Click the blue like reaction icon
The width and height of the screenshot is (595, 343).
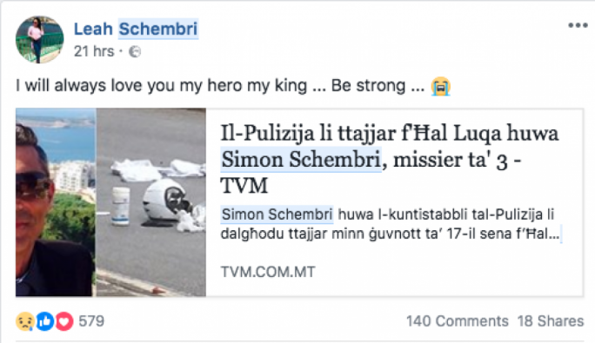pyautogui.click(x=44, y=321)
